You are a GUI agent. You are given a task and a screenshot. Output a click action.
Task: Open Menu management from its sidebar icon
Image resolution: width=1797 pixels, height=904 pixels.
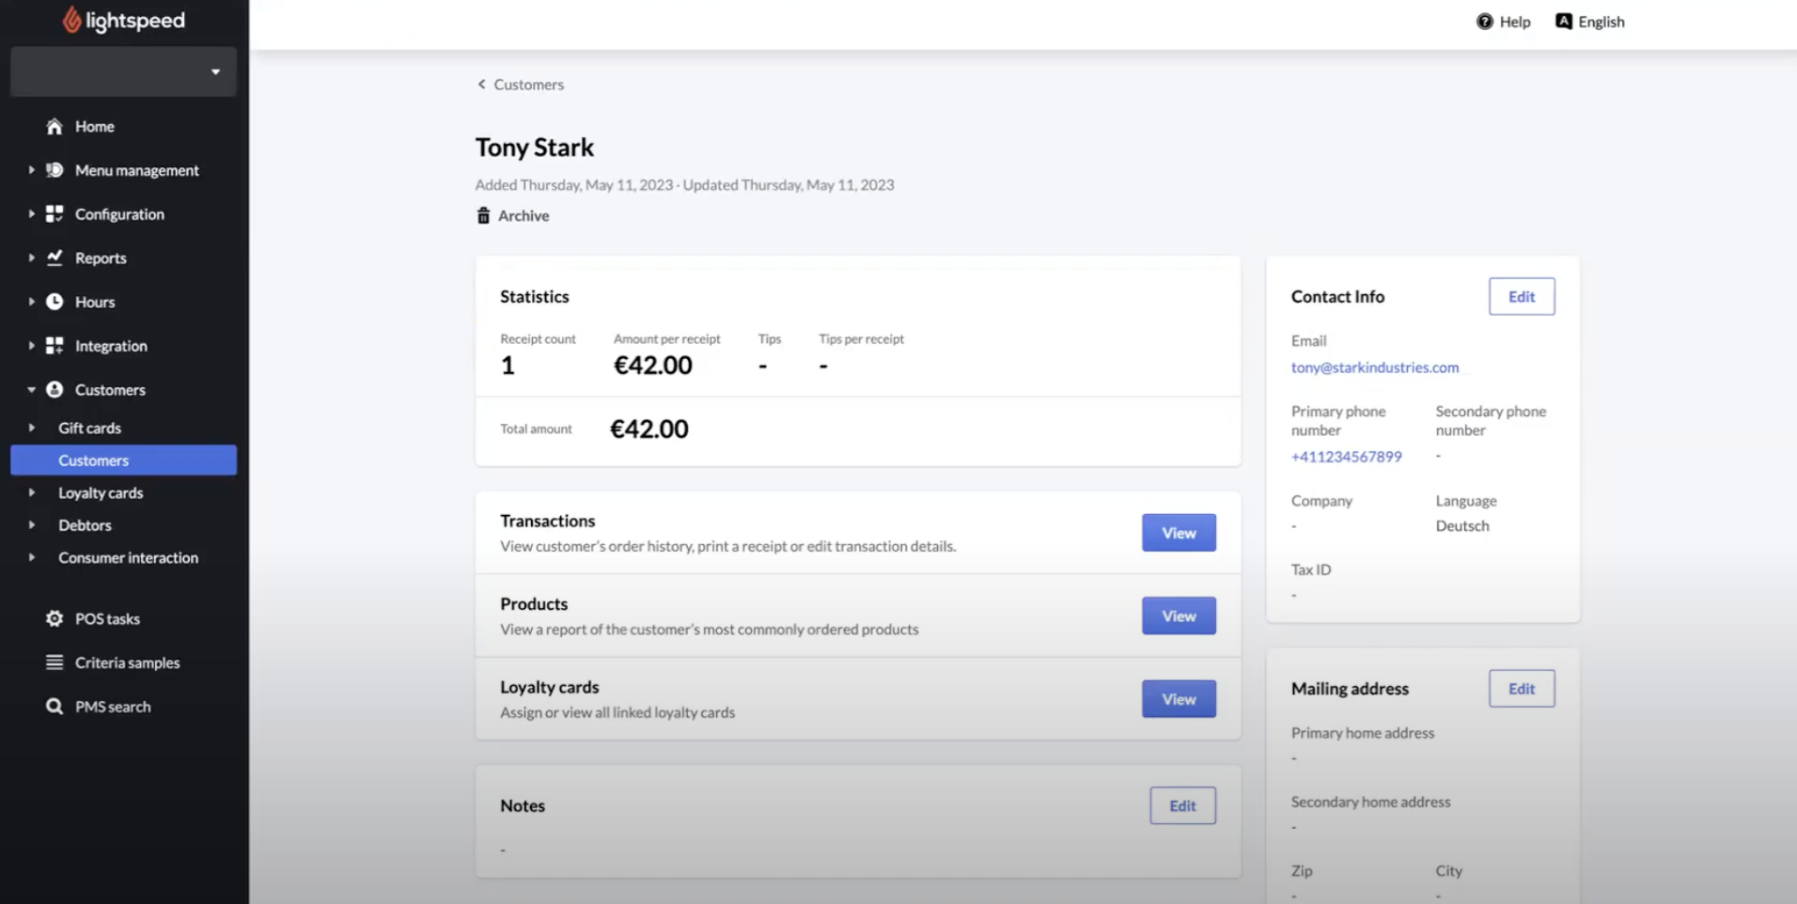click(55, 170)
